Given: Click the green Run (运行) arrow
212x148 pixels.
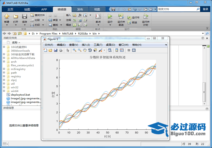Looking at the screenshot, I should pyautogui.click(x=110, y=16).
